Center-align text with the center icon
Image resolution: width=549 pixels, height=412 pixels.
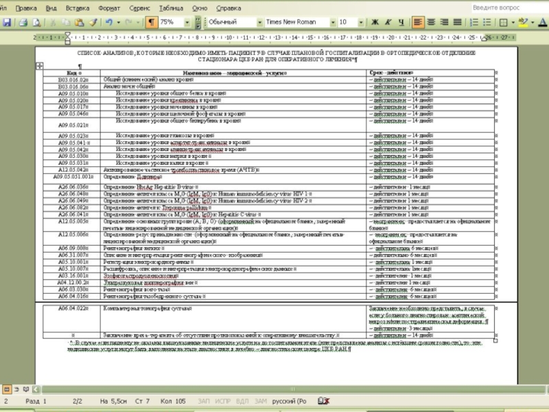432,22
